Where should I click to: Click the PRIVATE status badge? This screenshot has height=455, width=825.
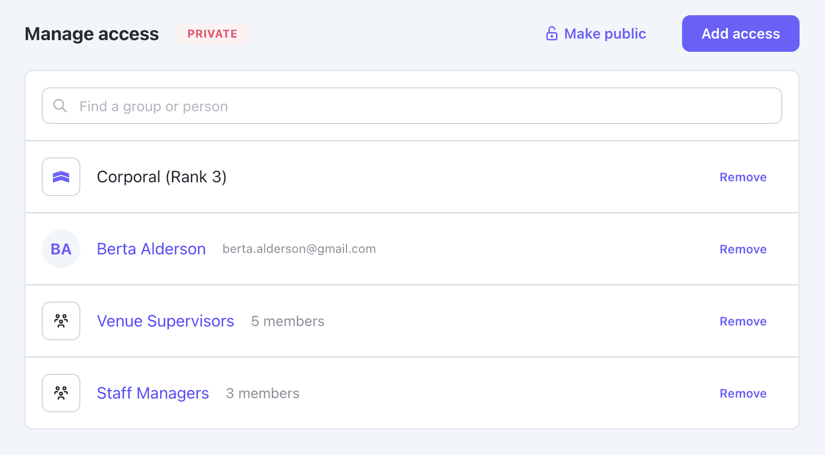pos(212,34)
